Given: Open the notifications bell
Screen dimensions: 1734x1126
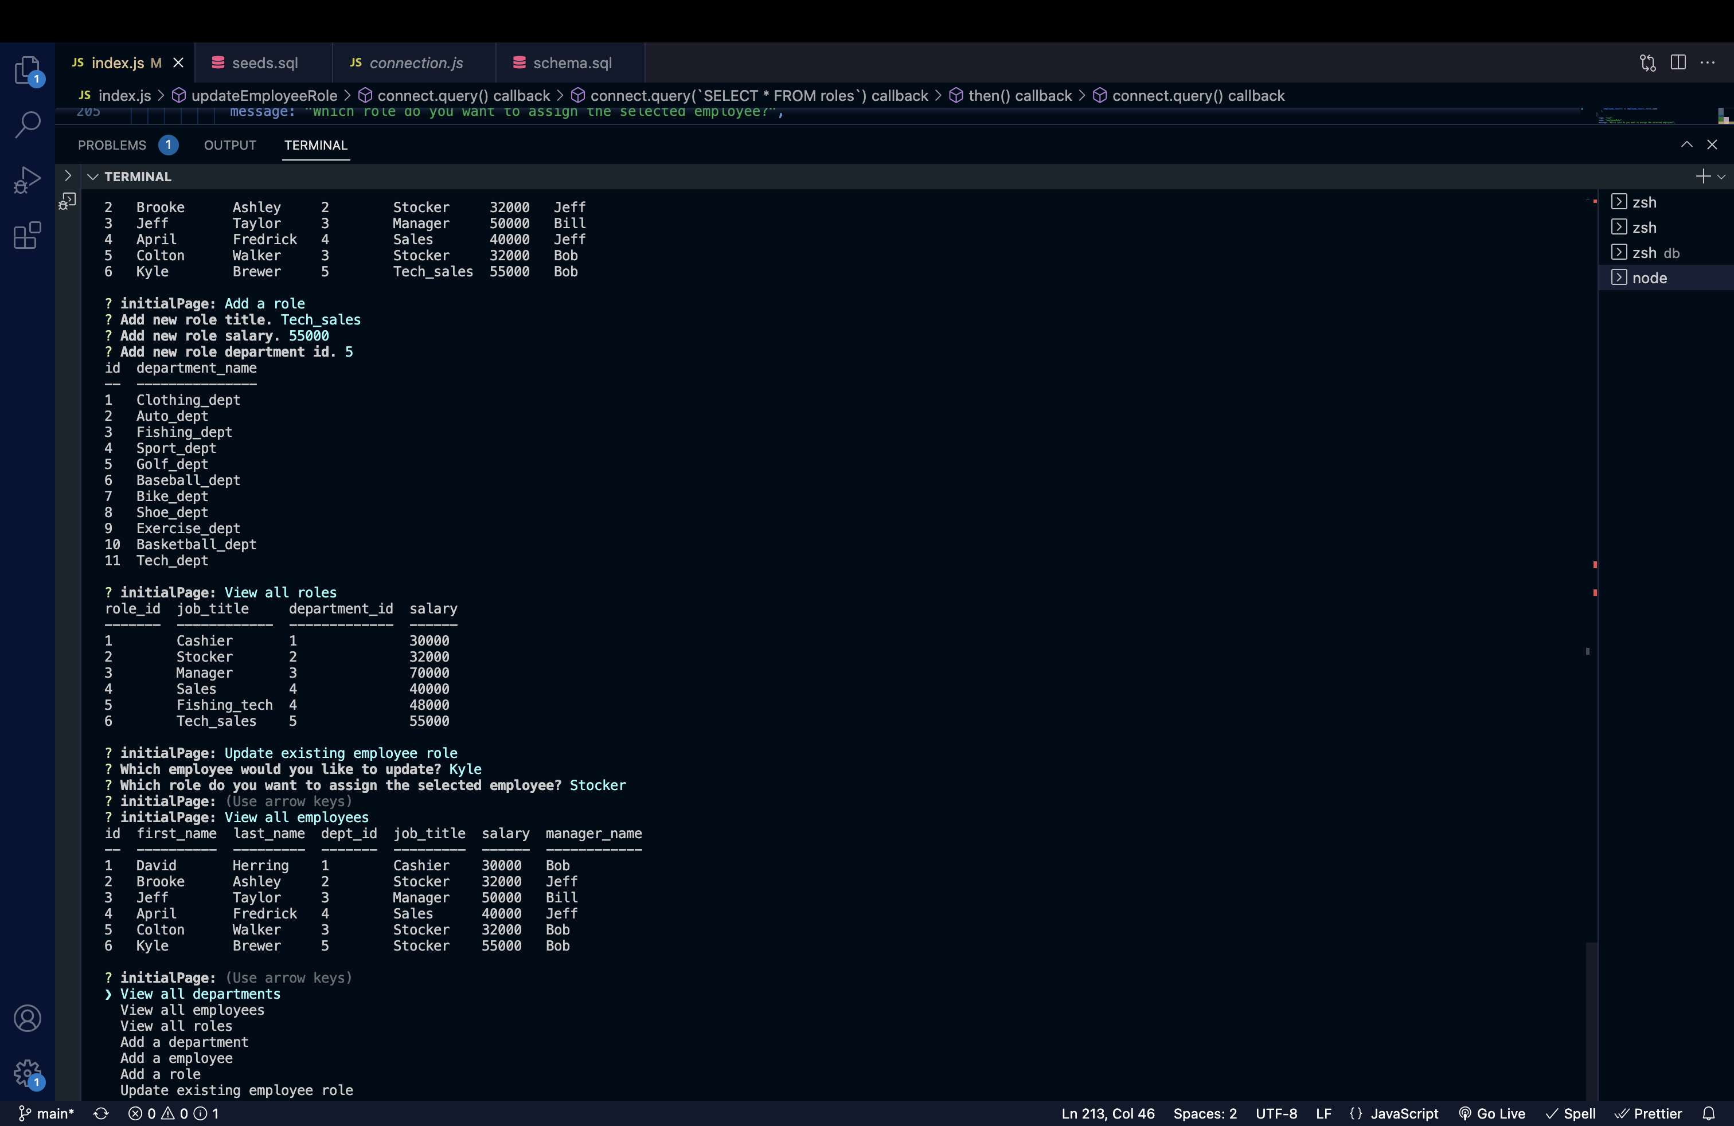Looking at the screenshot, I should [1709, 1113].
